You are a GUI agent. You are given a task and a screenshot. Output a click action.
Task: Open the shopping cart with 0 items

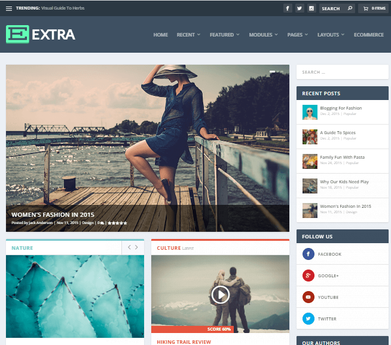tap(372, 8)
